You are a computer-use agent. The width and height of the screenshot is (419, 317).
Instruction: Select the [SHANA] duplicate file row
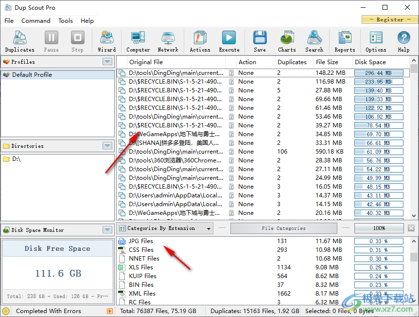[x=263, y=143]
